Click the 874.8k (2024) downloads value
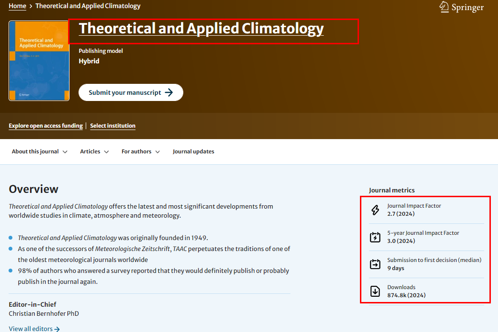498x332 pixels. 407,295
